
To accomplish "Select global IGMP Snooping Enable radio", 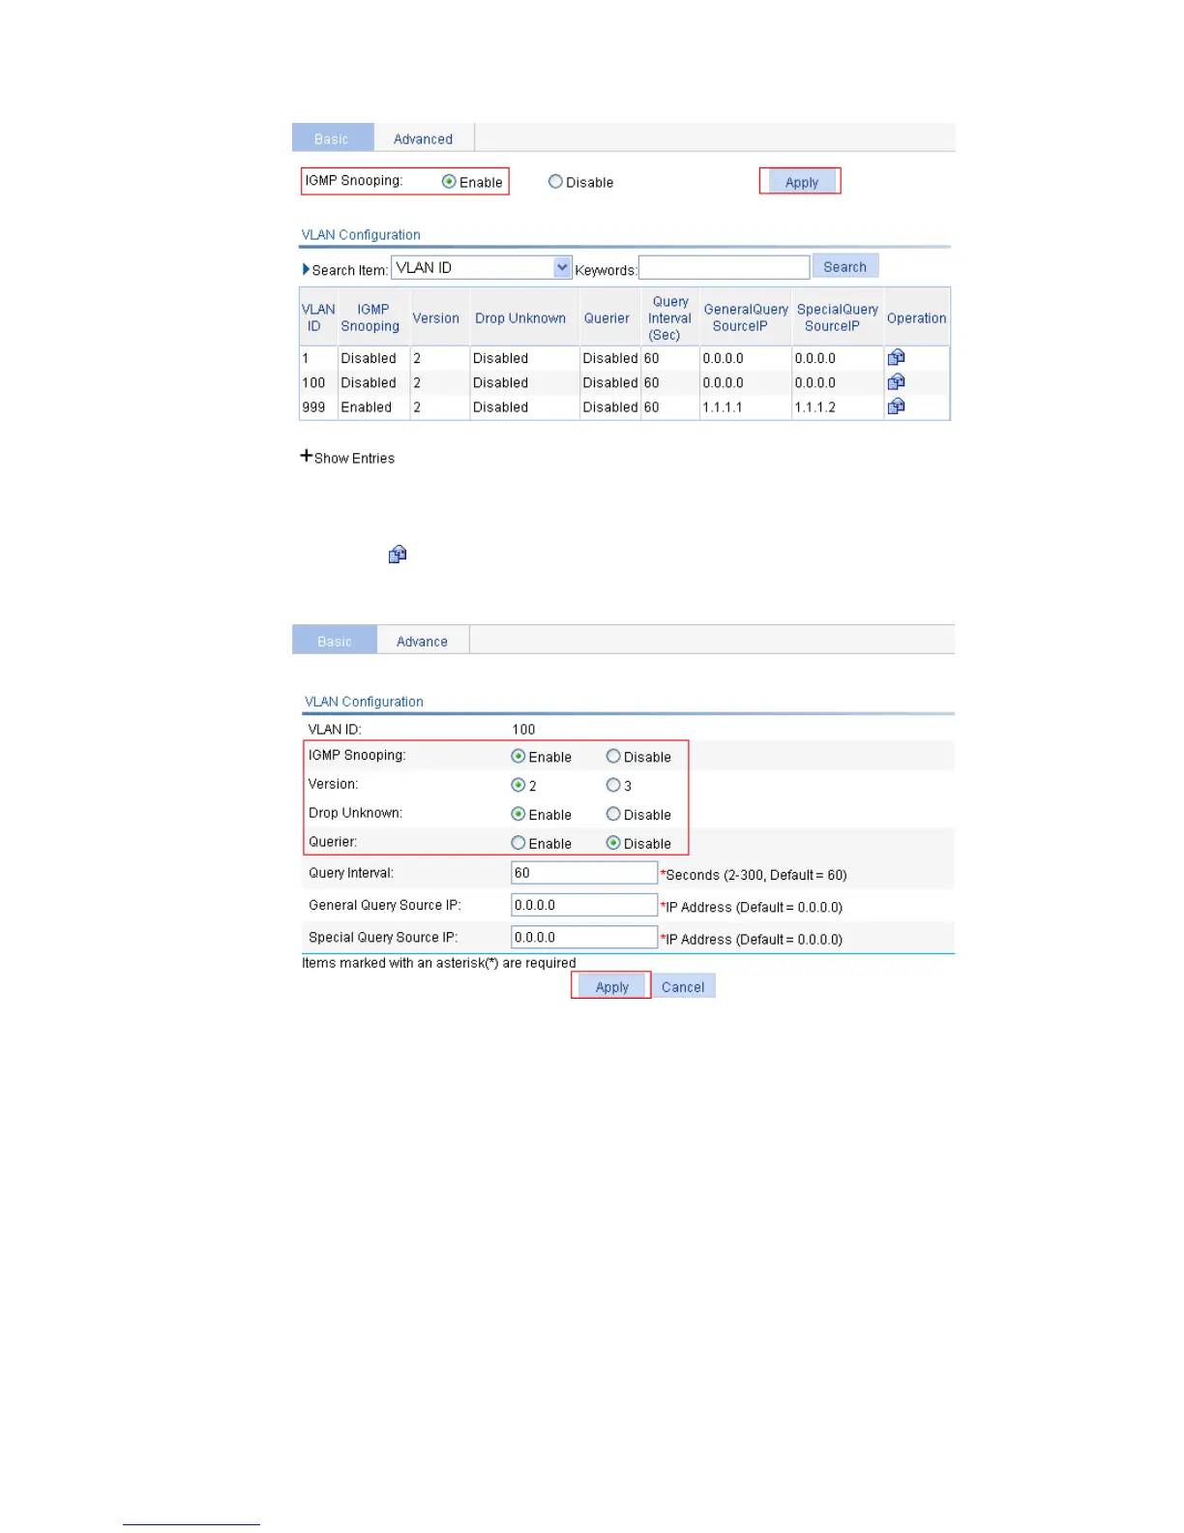I will pyautogui.click(x=449, y=181).
